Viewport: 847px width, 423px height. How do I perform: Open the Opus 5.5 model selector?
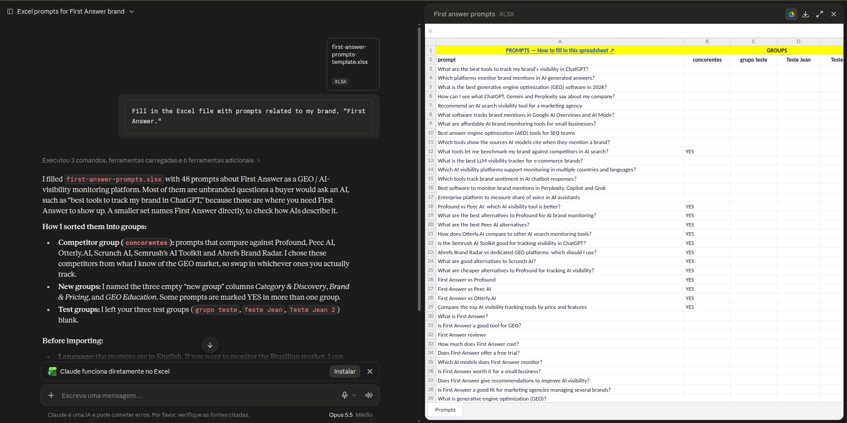(350, 415)
